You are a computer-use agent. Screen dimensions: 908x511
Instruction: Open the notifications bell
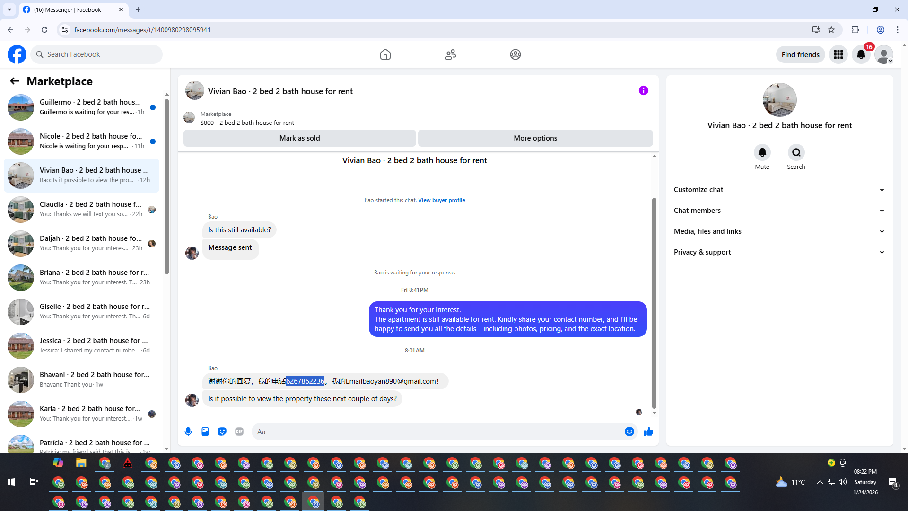tap(861, 54)
